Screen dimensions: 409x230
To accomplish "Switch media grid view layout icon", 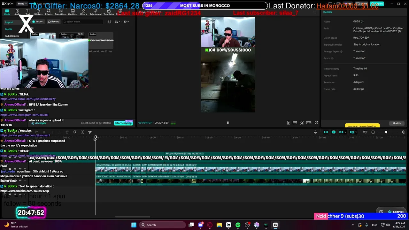I will (109, 22).
